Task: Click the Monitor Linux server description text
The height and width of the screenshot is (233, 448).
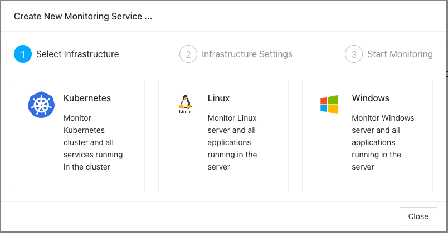Action: [x=232, y=142]
